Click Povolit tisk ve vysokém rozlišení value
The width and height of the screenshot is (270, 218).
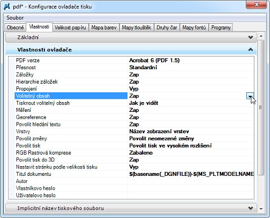(170, 146)
